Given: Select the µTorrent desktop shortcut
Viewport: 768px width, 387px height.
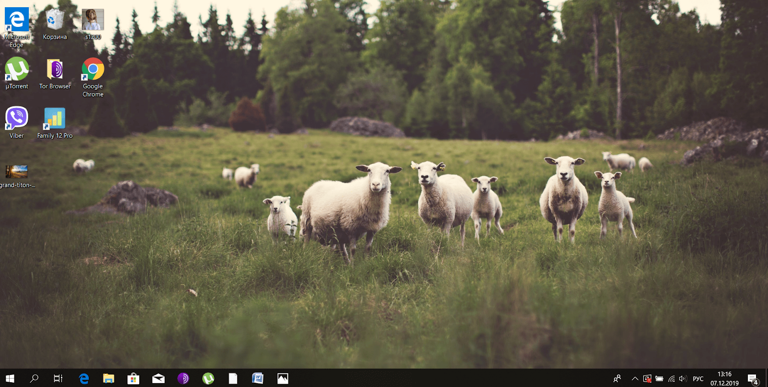Looking at the screenshot, I should pyautogui.click(x=17, y=73).
